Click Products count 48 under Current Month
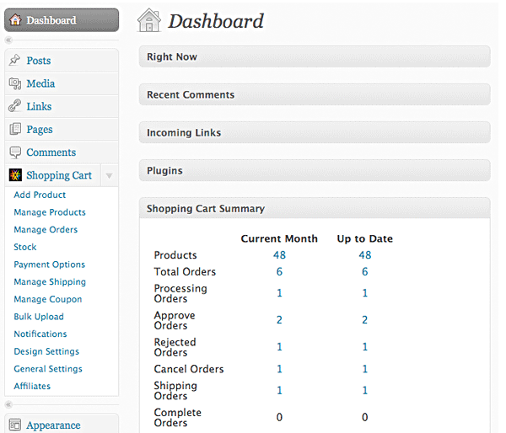The height and width of the screenshot is (433, 506). pos(279,255)
